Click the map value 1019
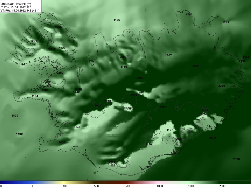This screenshot has height=188, width=251. click(108, 101)
